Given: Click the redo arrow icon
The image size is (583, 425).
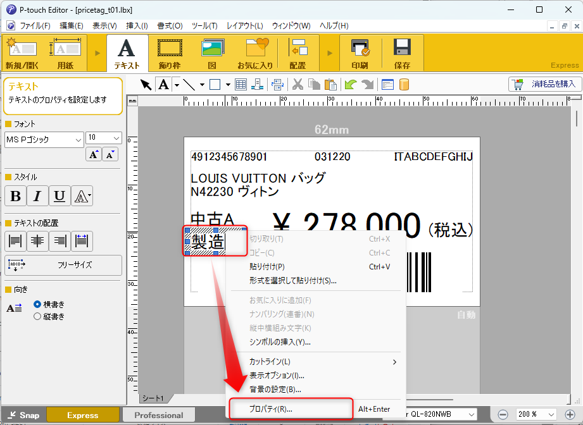Looking at the screenshot, I should pos(367,85).
